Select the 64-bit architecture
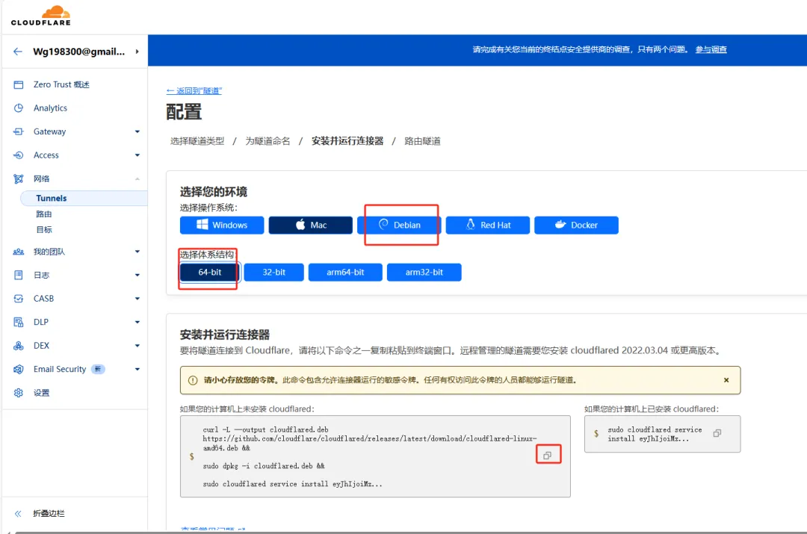Image resolution: width=807 pixels, height=534 pixels. tap(208, 272)
